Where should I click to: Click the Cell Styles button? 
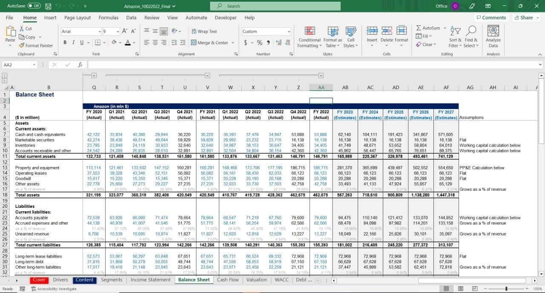350,36
